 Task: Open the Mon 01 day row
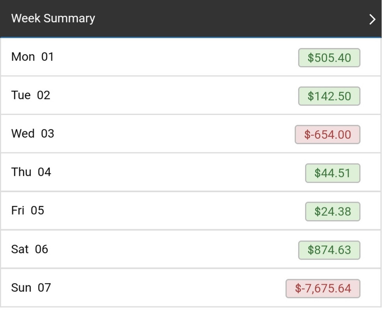click(32, 57)
